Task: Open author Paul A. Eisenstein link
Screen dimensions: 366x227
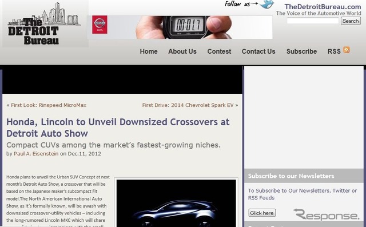Action: coord(36,154)
